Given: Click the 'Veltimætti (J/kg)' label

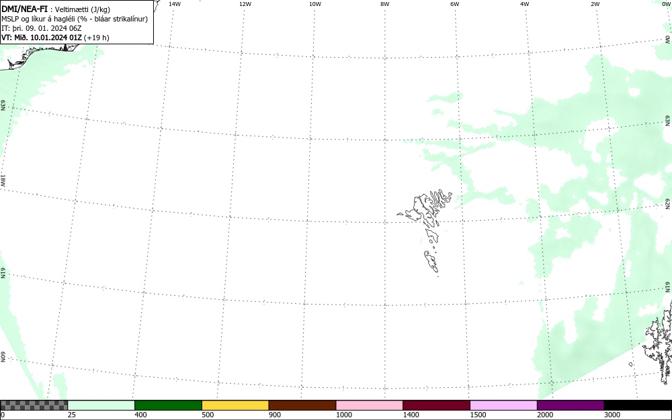Looking at the screenshot, I should (82, 9).
